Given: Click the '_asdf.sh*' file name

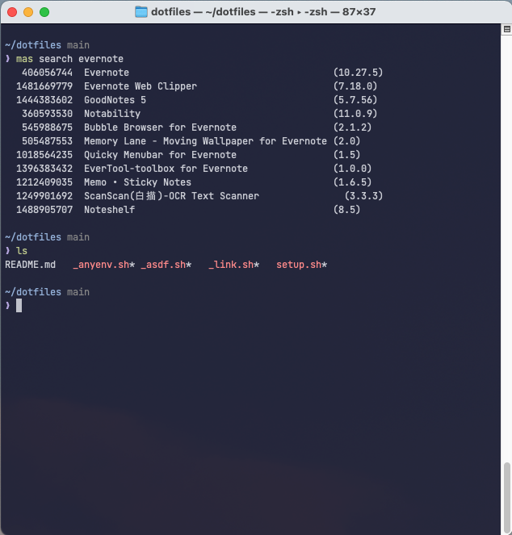Looking at the screenshot, I should [x=166, y=265].
